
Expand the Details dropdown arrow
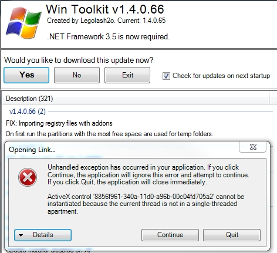(21, 235)
